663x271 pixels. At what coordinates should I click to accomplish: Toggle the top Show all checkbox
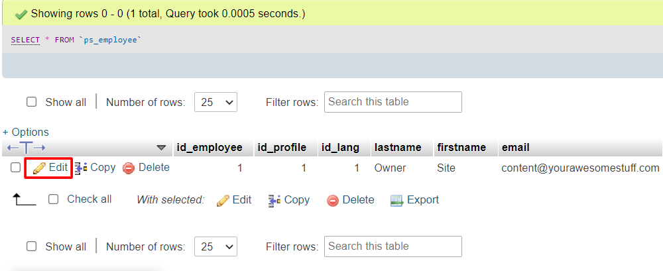click(31, 102)
